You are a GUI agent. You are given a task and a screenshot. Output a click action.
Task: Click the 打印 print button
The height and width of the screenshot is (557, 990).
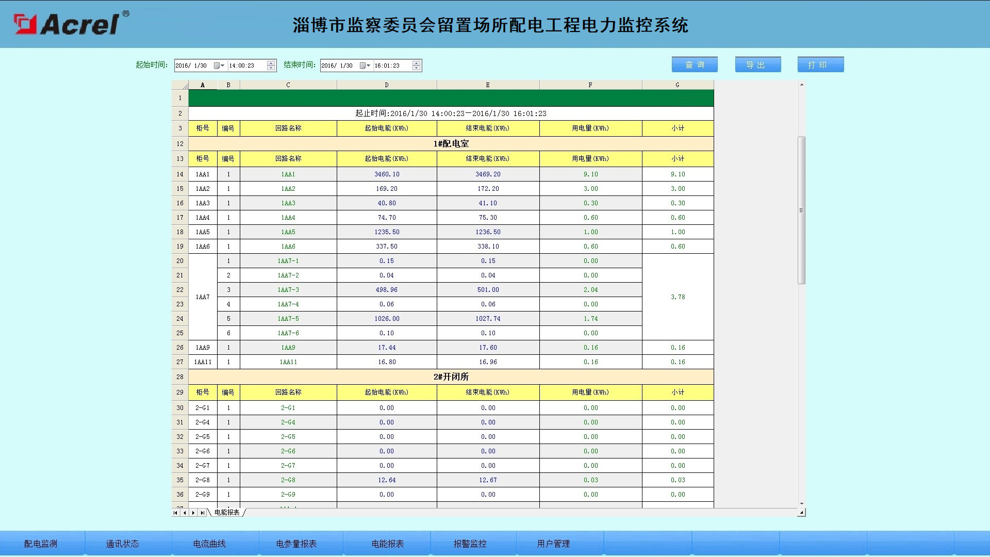[x=820, y=64]
